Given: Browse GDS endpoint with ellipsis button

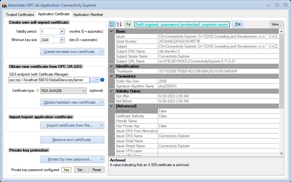Looking at the screenshot, I should pos(92,80).
